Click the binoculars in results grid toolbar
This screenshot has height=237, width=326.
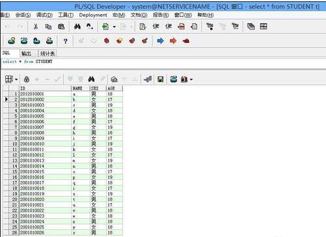point(91,79)
